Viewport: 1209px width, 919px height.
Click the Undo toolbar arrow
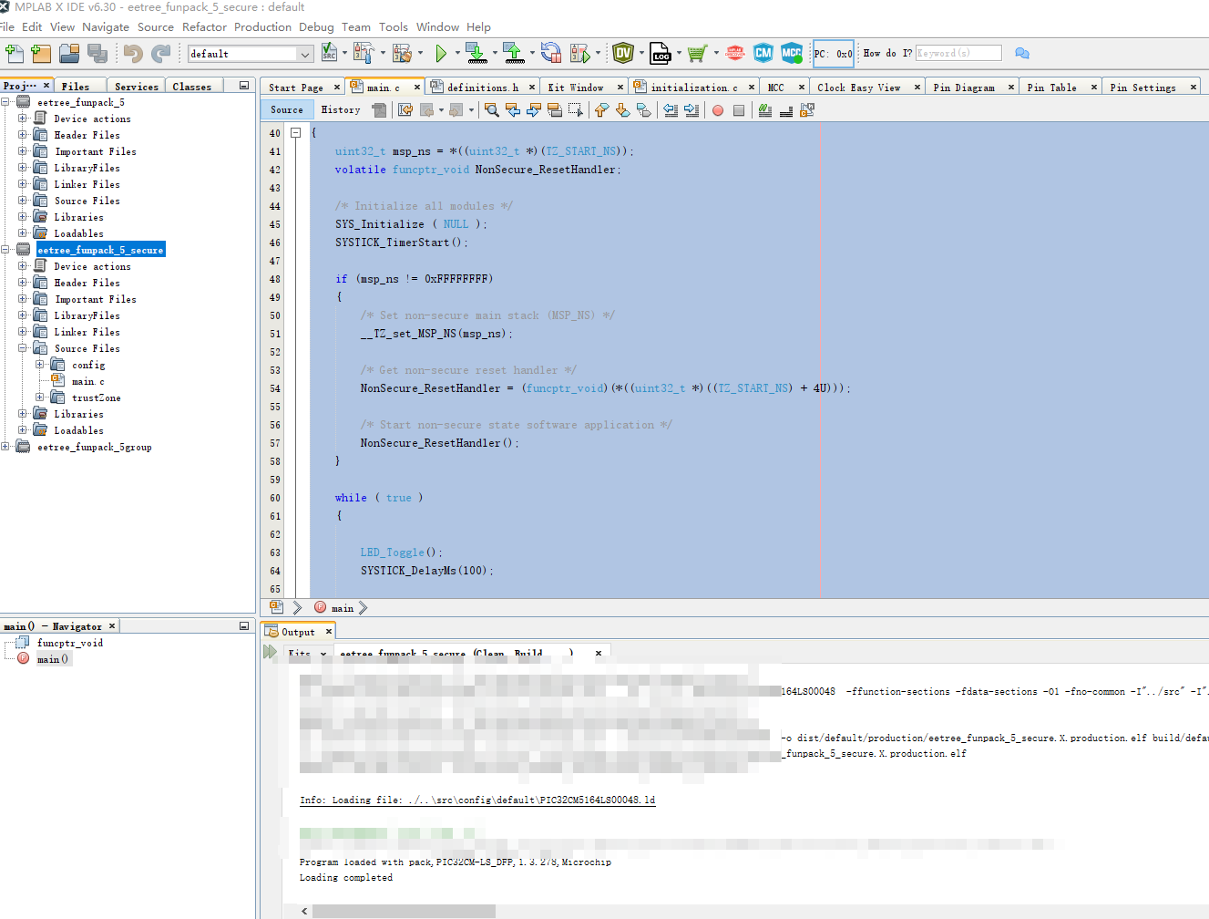(x=133, y=54)
